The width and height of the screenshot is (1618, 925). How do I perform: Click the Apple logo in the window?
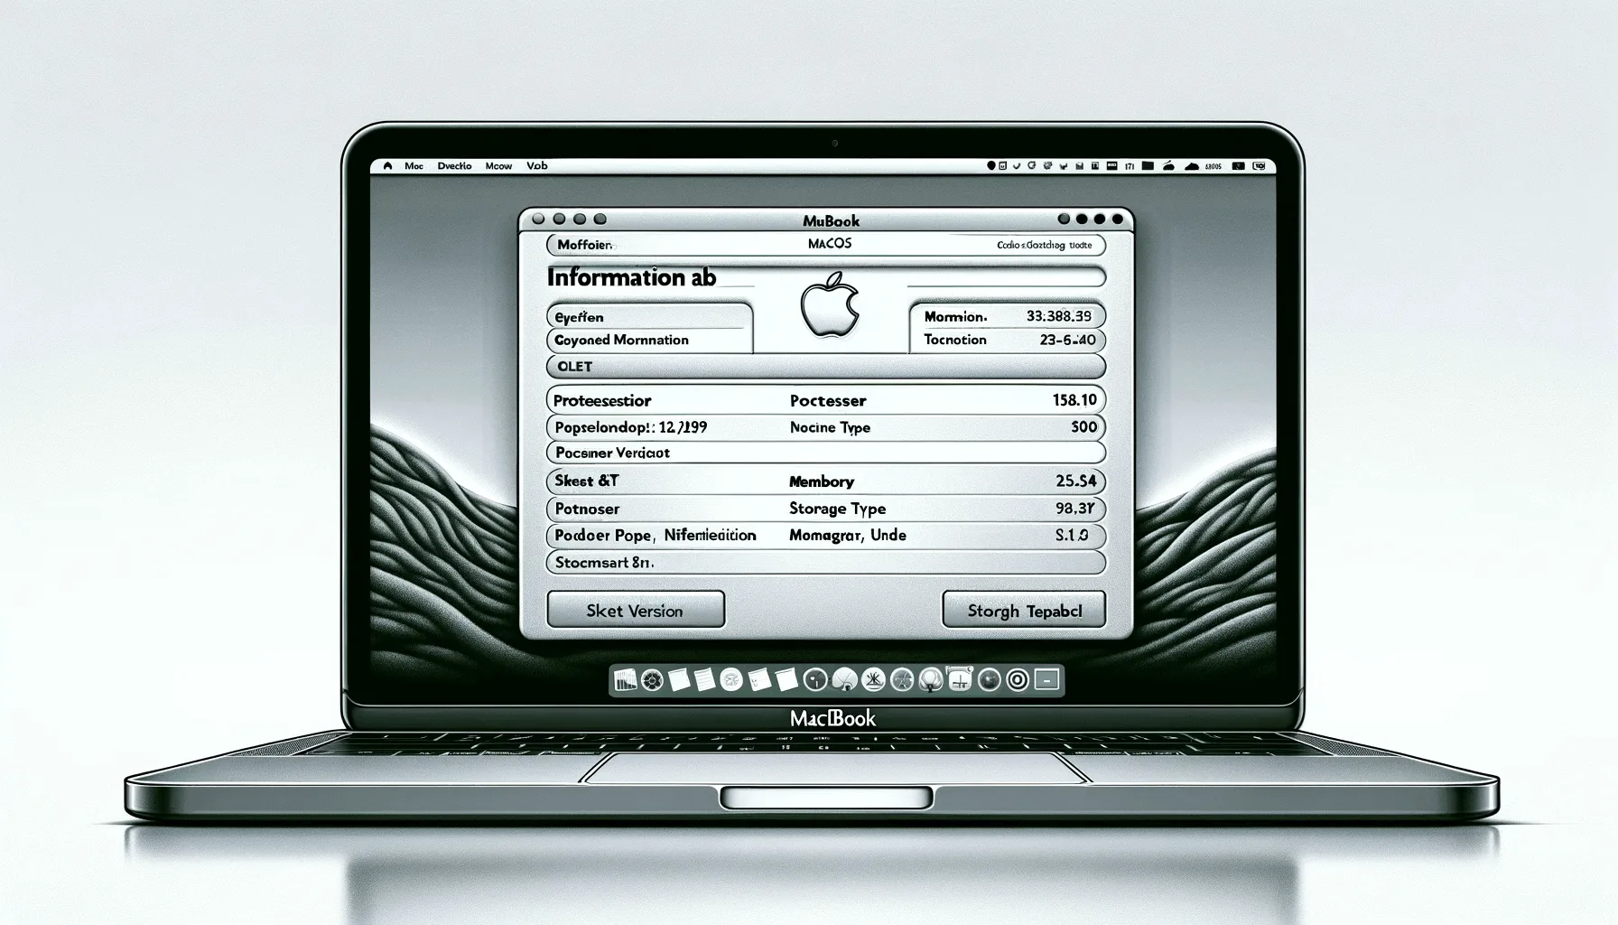pos(829,304)
